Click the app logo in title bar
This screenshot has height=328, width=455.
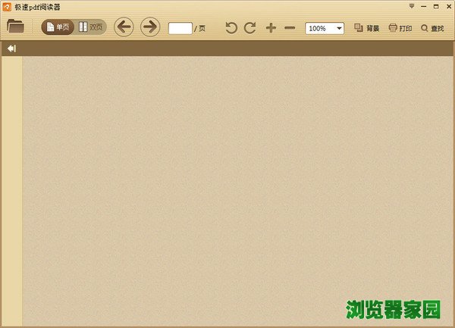(7, 7)
